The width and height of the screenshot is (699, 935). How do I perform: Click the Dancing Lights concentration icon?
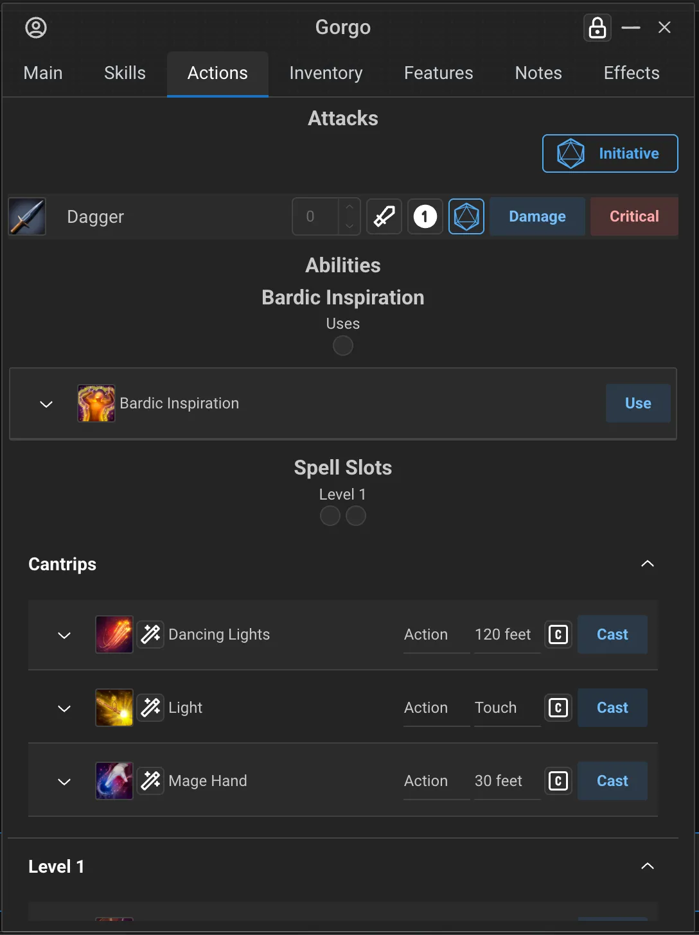pyautogui.click(x=558, y=634)
